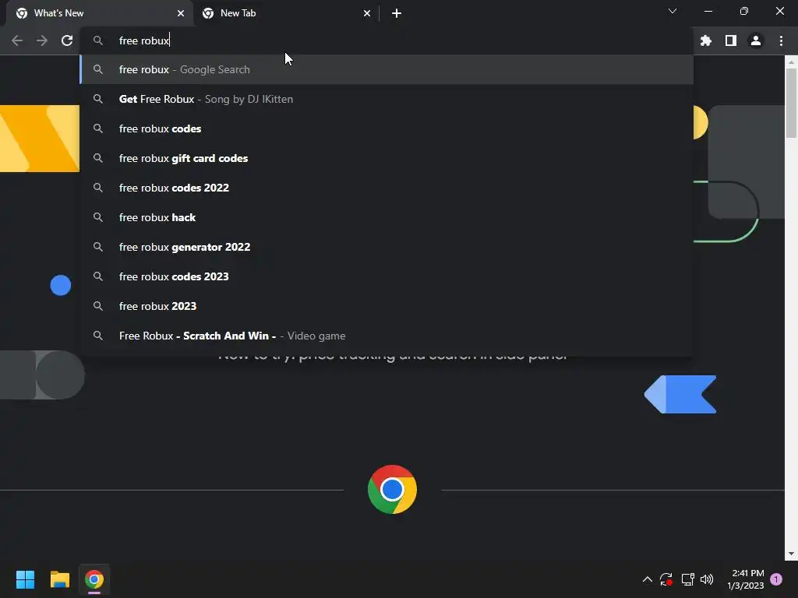The height and width of the screenshot is (598, 798).
Task: Click the browser forward arrow
Action: click(x=42, y=40)
